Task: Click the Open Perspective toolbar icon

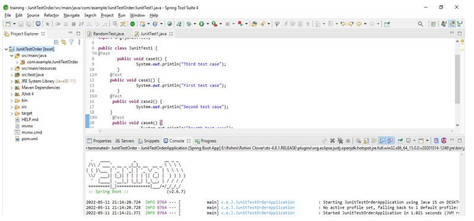Action: (x=433, y=24)
